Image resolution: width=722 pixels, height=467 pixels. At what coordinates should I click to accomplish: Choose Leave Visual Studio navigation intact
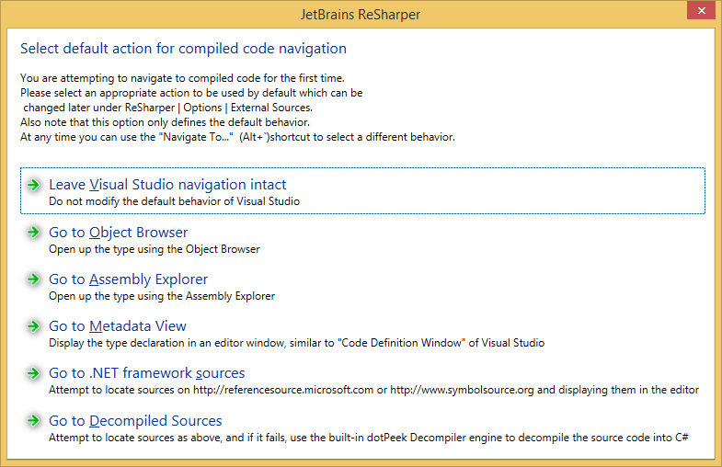tap(167, 185)
